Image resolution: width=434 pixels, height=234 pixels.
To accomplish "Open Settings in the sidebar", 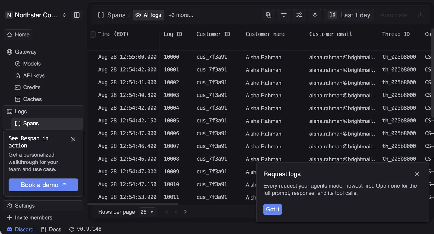I will 21,206.
